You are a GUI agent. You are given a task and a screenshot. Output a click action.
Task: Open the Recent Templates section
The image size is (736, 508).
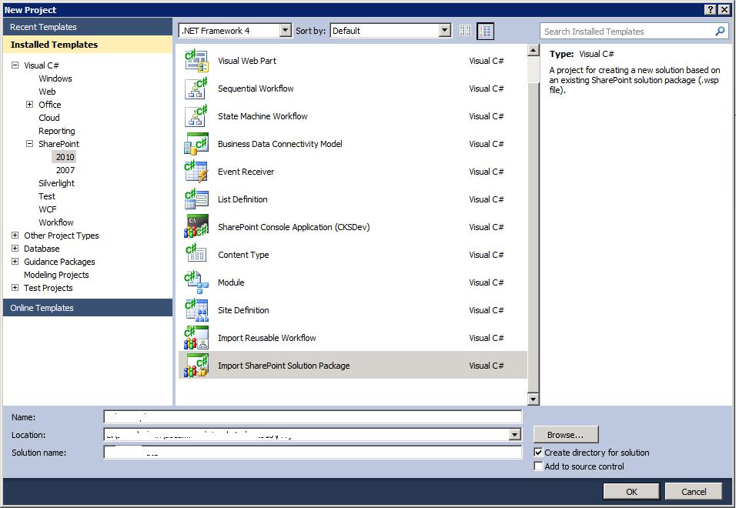click(x=88, y=27)
